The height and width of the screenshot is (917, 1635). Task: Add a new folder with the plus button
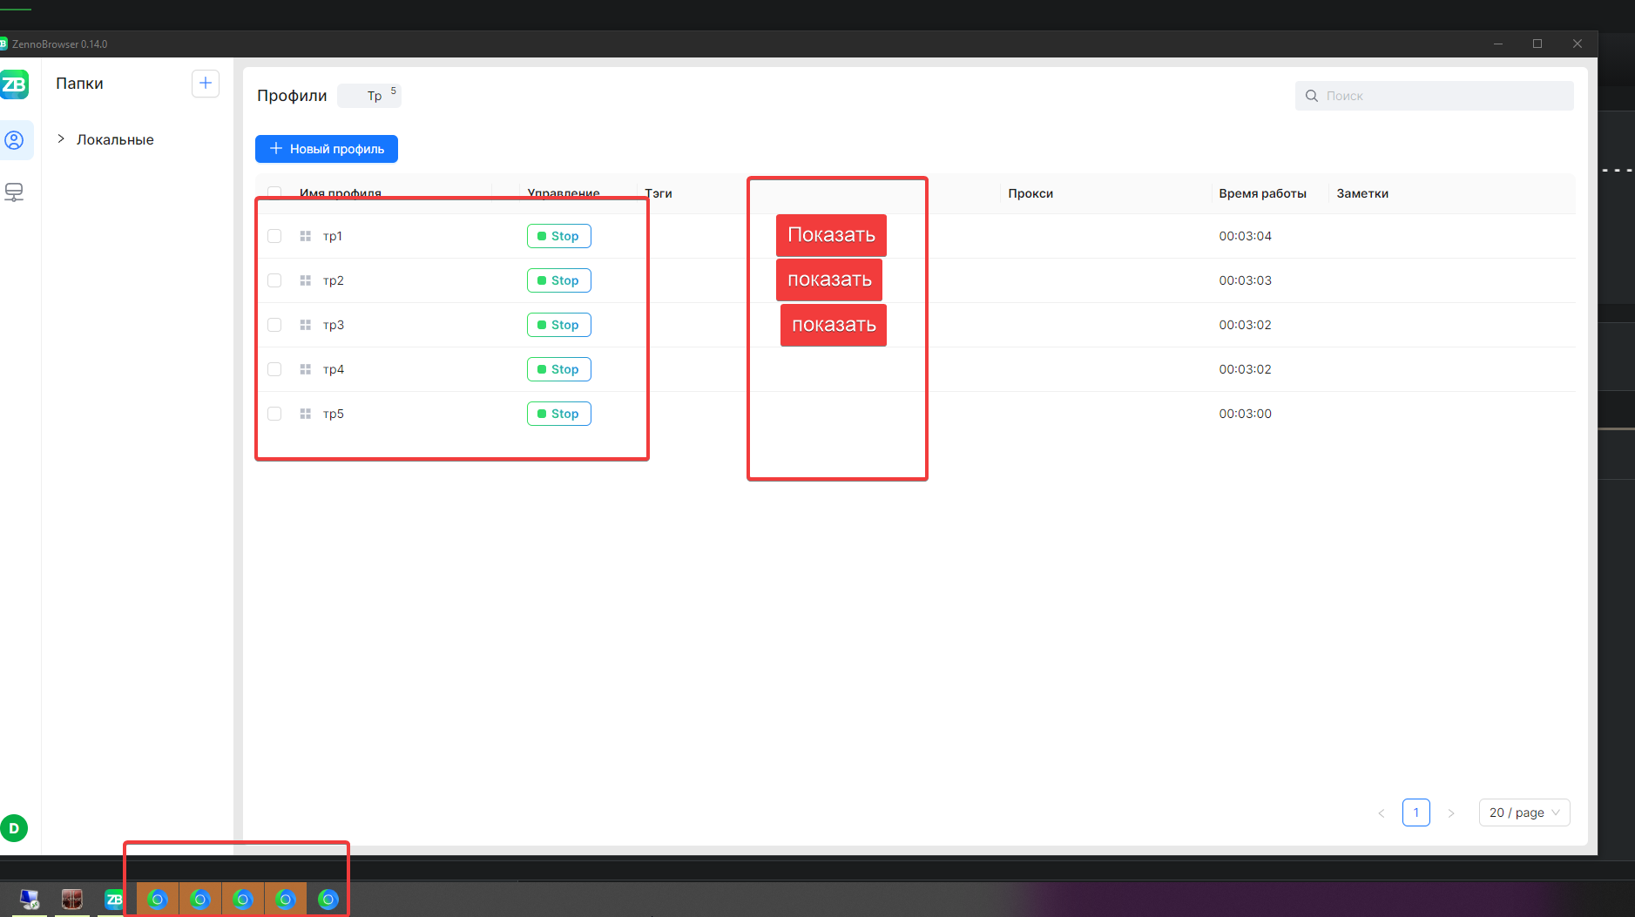click(x=206, y=84)
